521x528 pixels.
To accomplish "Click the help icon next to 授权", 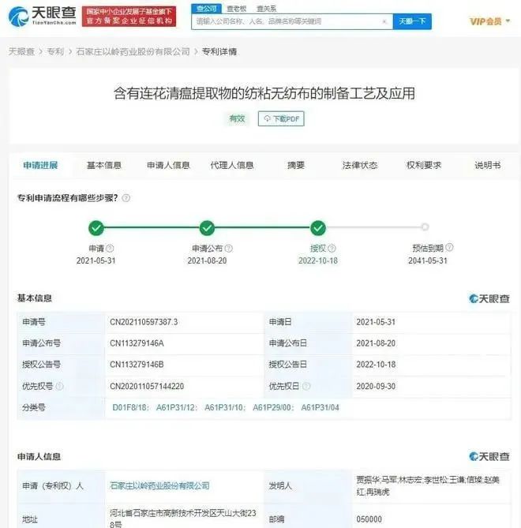I will [x=332, y=249].
